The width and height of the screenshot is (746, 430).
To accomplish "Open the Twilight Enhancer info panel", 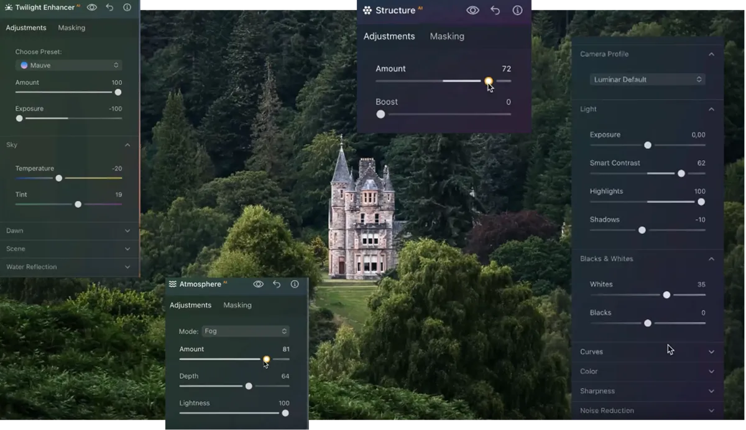I will (127, 7).
